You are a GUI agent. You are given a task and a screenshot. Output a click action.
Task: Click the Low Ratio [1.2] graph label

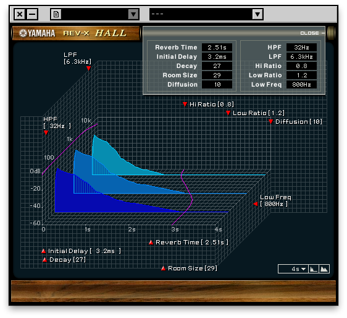pos(259,113)
